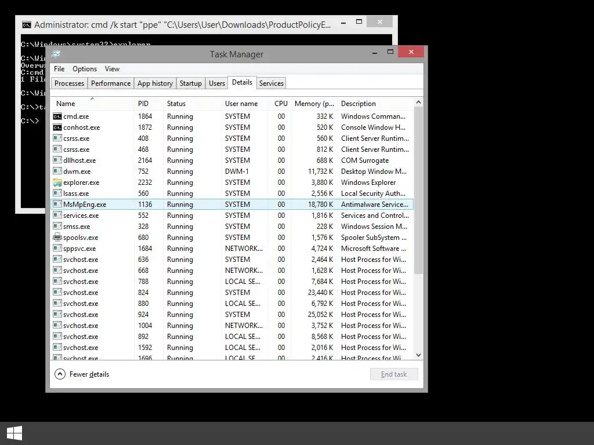Select svchost.exe with PID 880
The width and height of the screenshot is (594, 445).
tap(232, 304)
